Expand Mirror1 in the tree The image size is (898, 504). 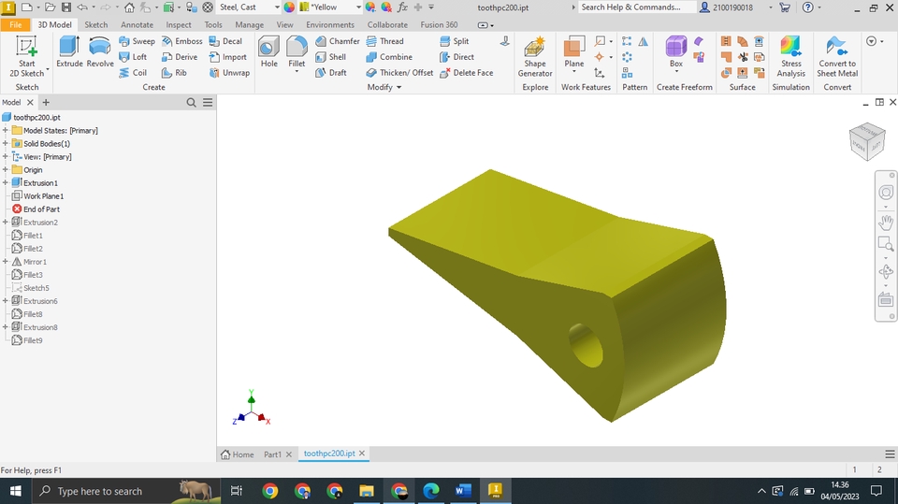click(x=6, y=262)
